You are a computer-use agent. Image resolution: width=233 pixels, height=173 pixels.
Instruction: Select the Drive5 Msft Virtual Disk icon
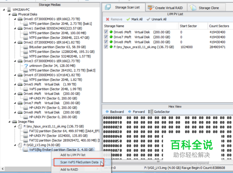pyautogui.click(x=20, y=84)
